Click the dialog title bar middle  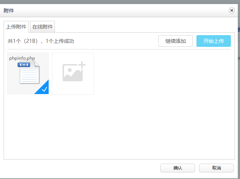117,11
